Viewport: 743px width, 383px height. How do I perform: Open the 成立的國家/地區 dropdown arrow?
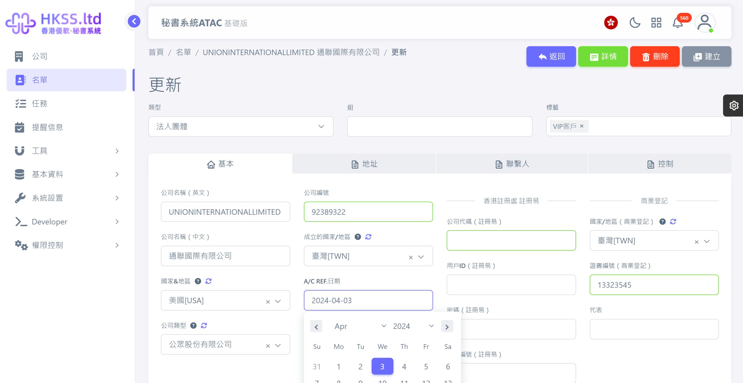[421, 257]
